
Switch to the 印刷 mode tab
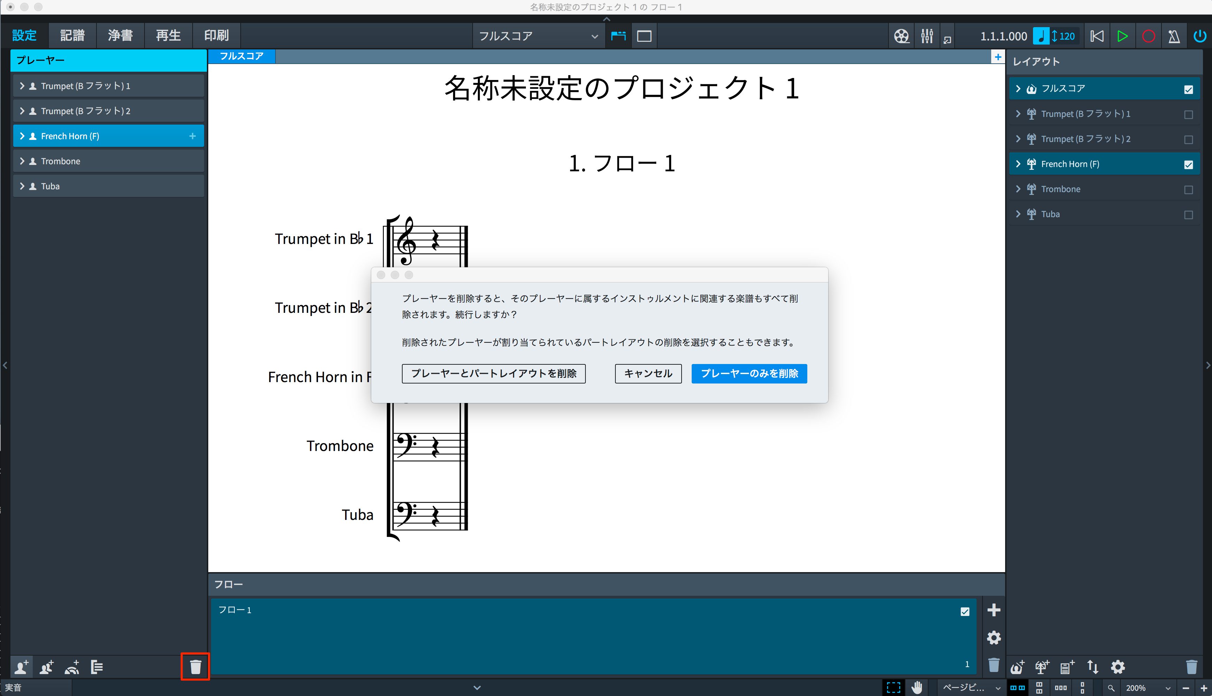216,35
